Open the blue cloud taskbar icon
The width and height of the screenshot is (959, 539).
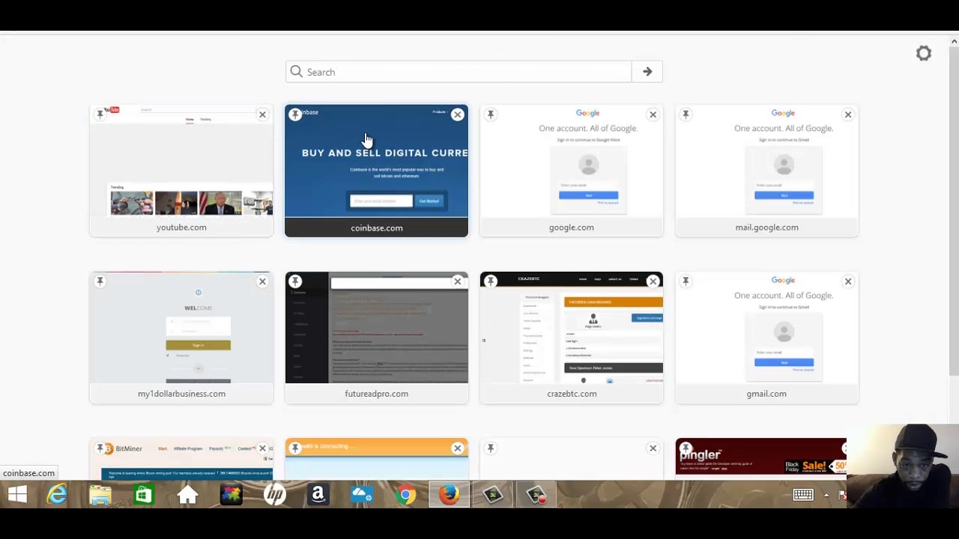(362, 494)
